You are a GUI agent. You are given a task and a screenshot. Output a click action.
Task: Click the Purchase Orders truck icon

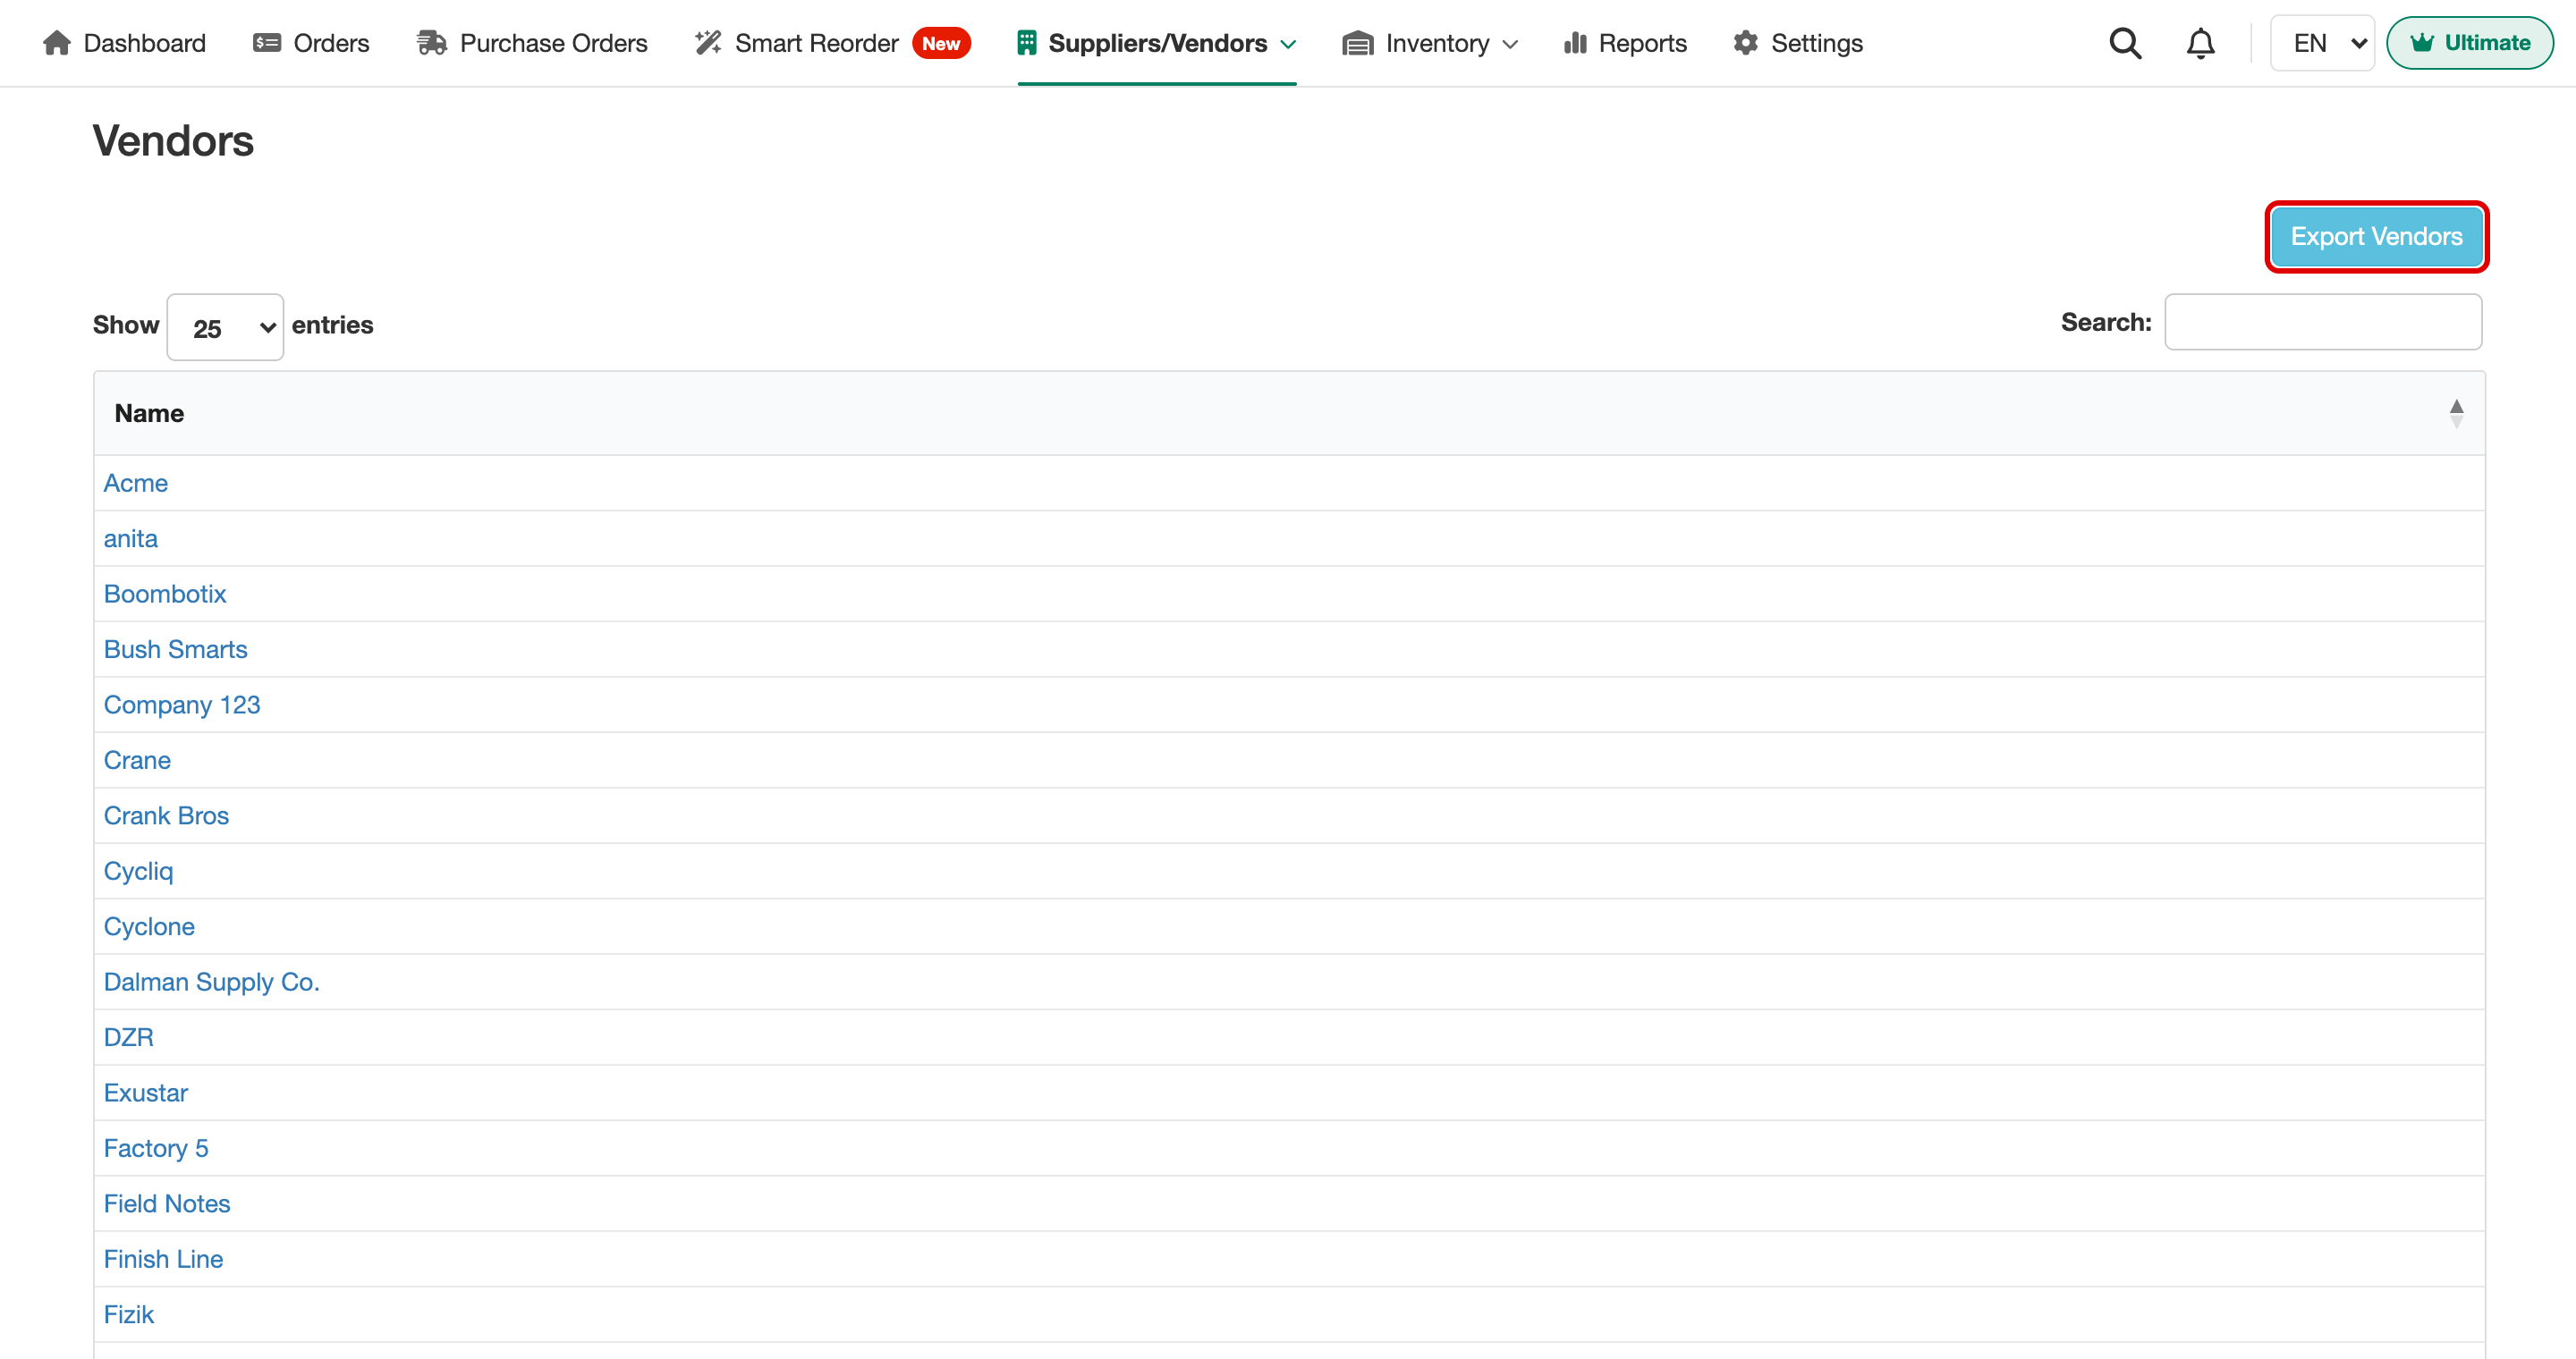click(432, 43)
